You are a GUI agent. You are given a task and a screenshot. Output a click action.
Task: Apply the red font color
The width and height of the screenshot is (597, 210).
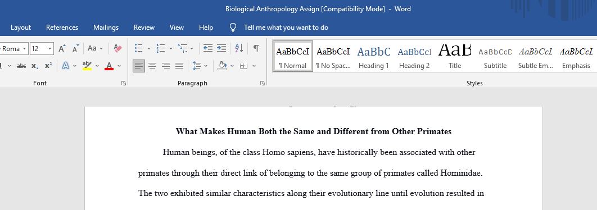pos(109,66)
